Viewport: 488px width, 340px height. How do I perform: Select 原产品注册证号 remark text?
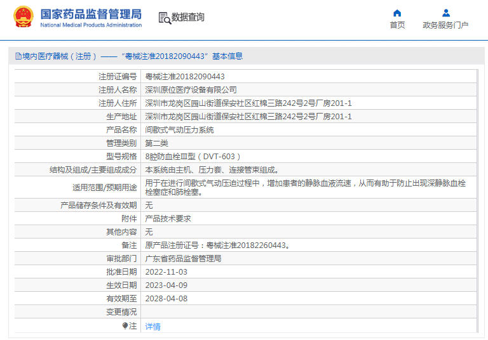tap(217, 245)
